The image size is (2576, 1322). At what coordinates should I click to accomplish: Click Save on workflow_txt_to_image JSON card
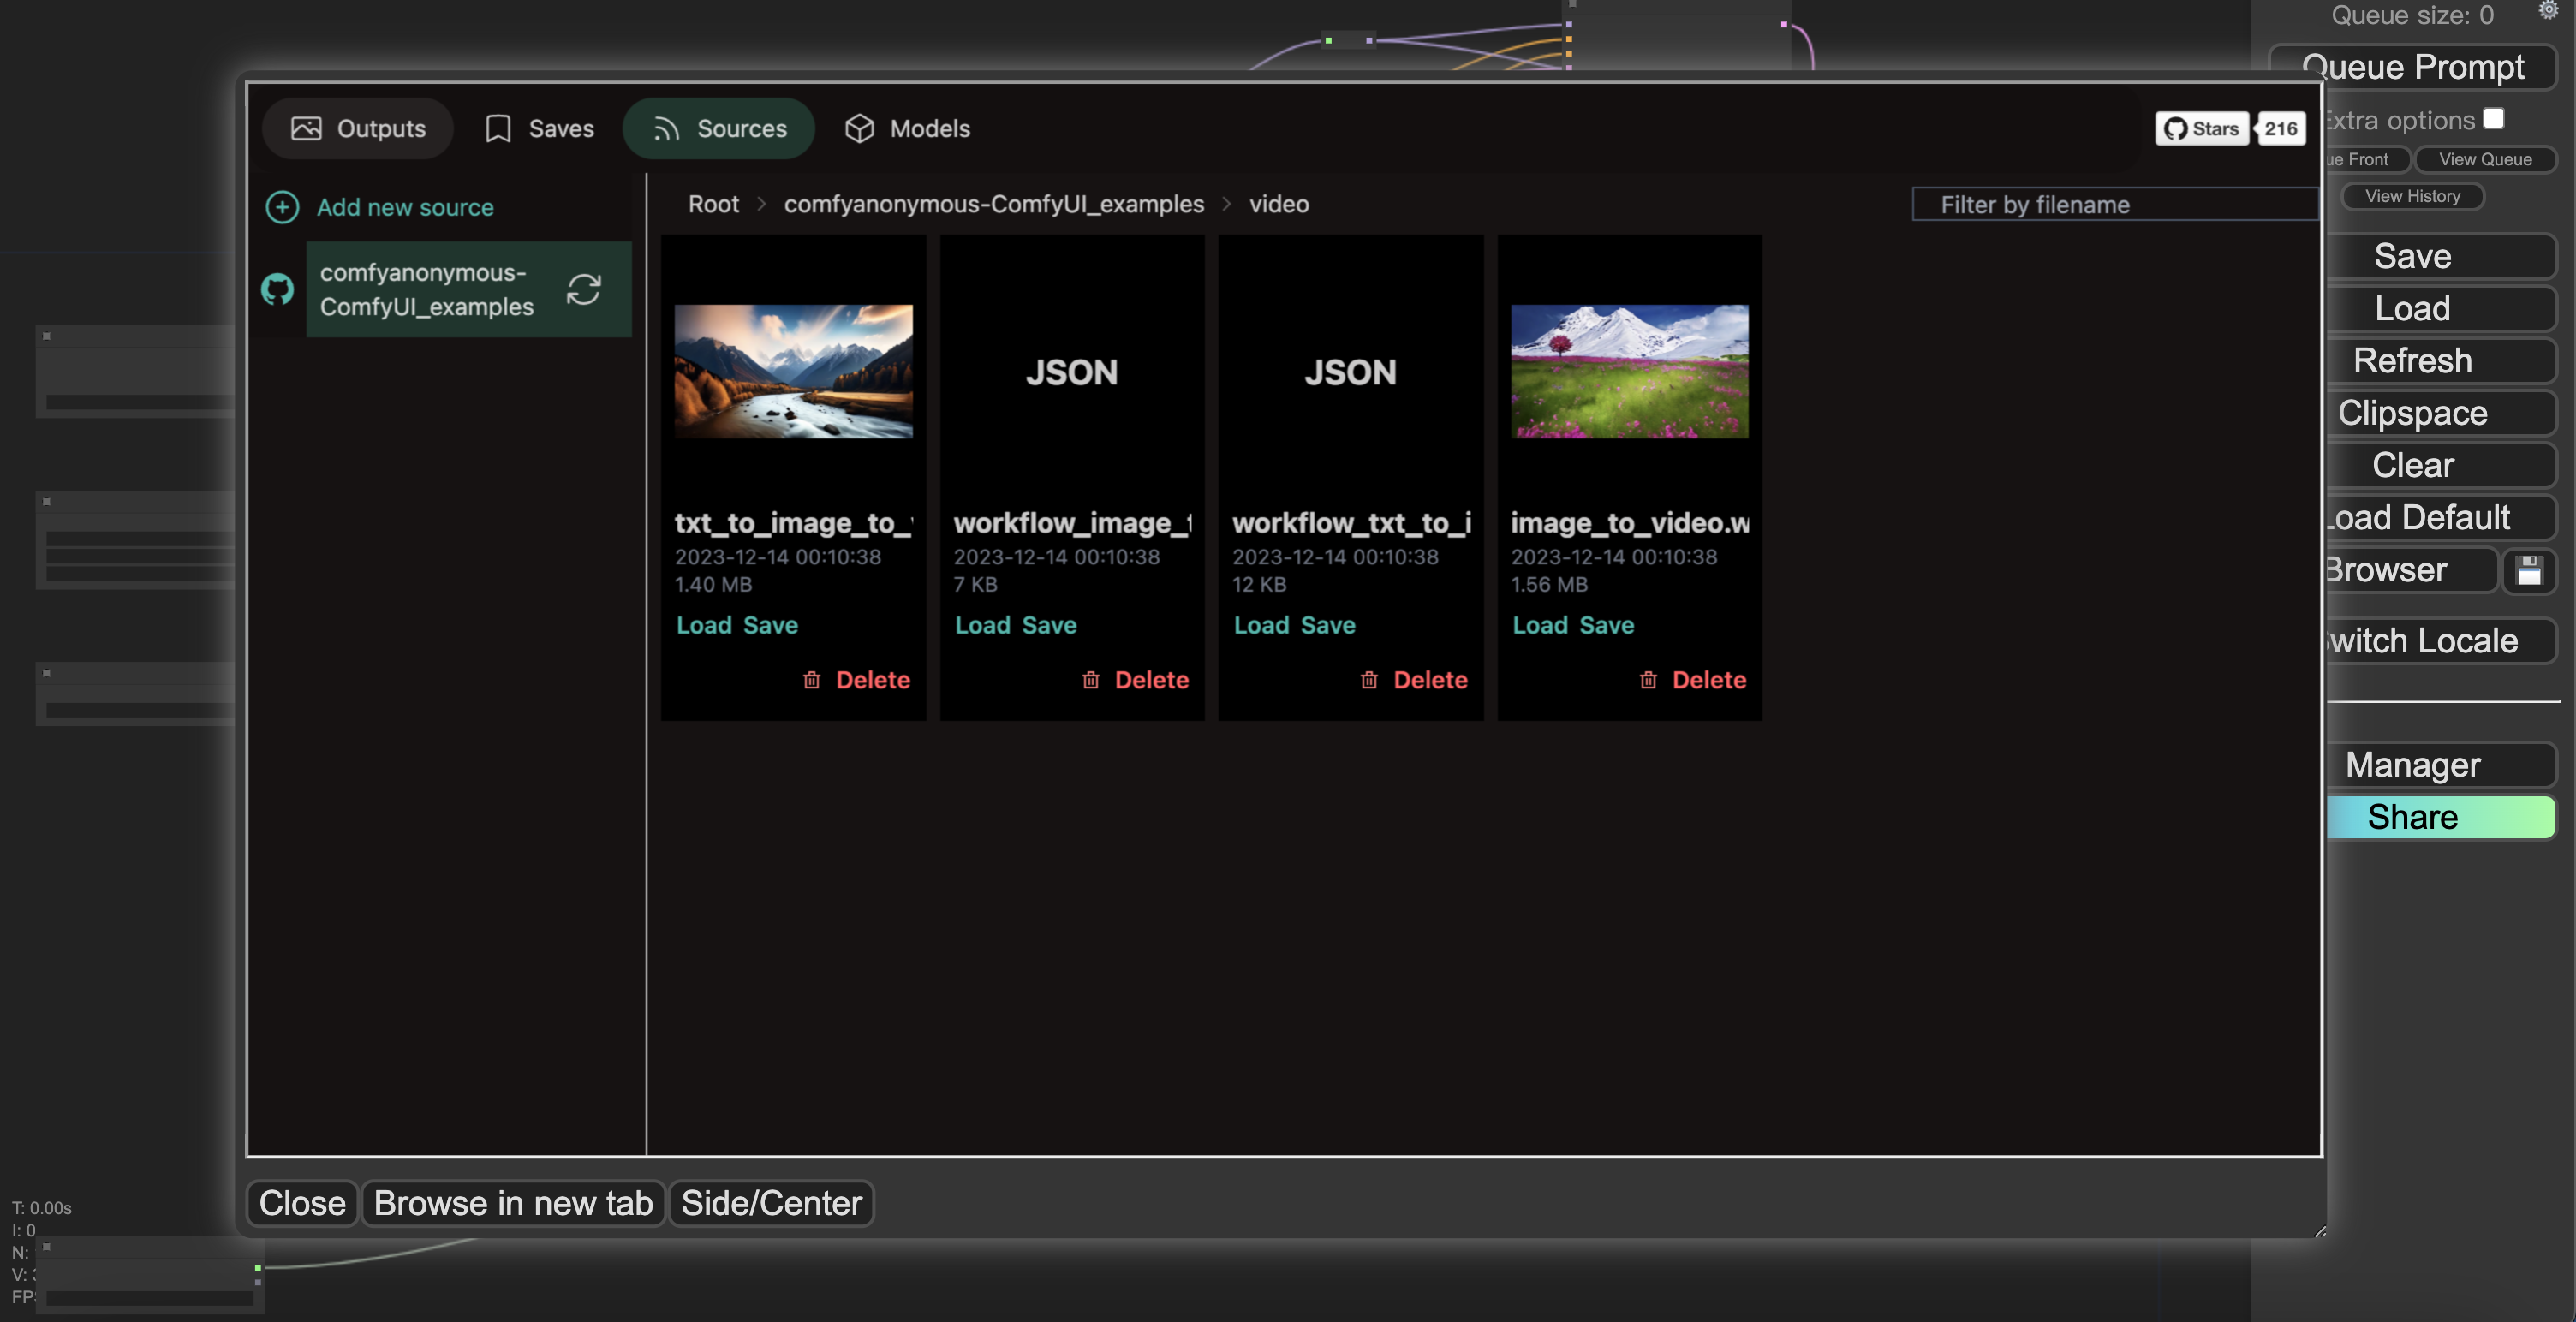1328,625
